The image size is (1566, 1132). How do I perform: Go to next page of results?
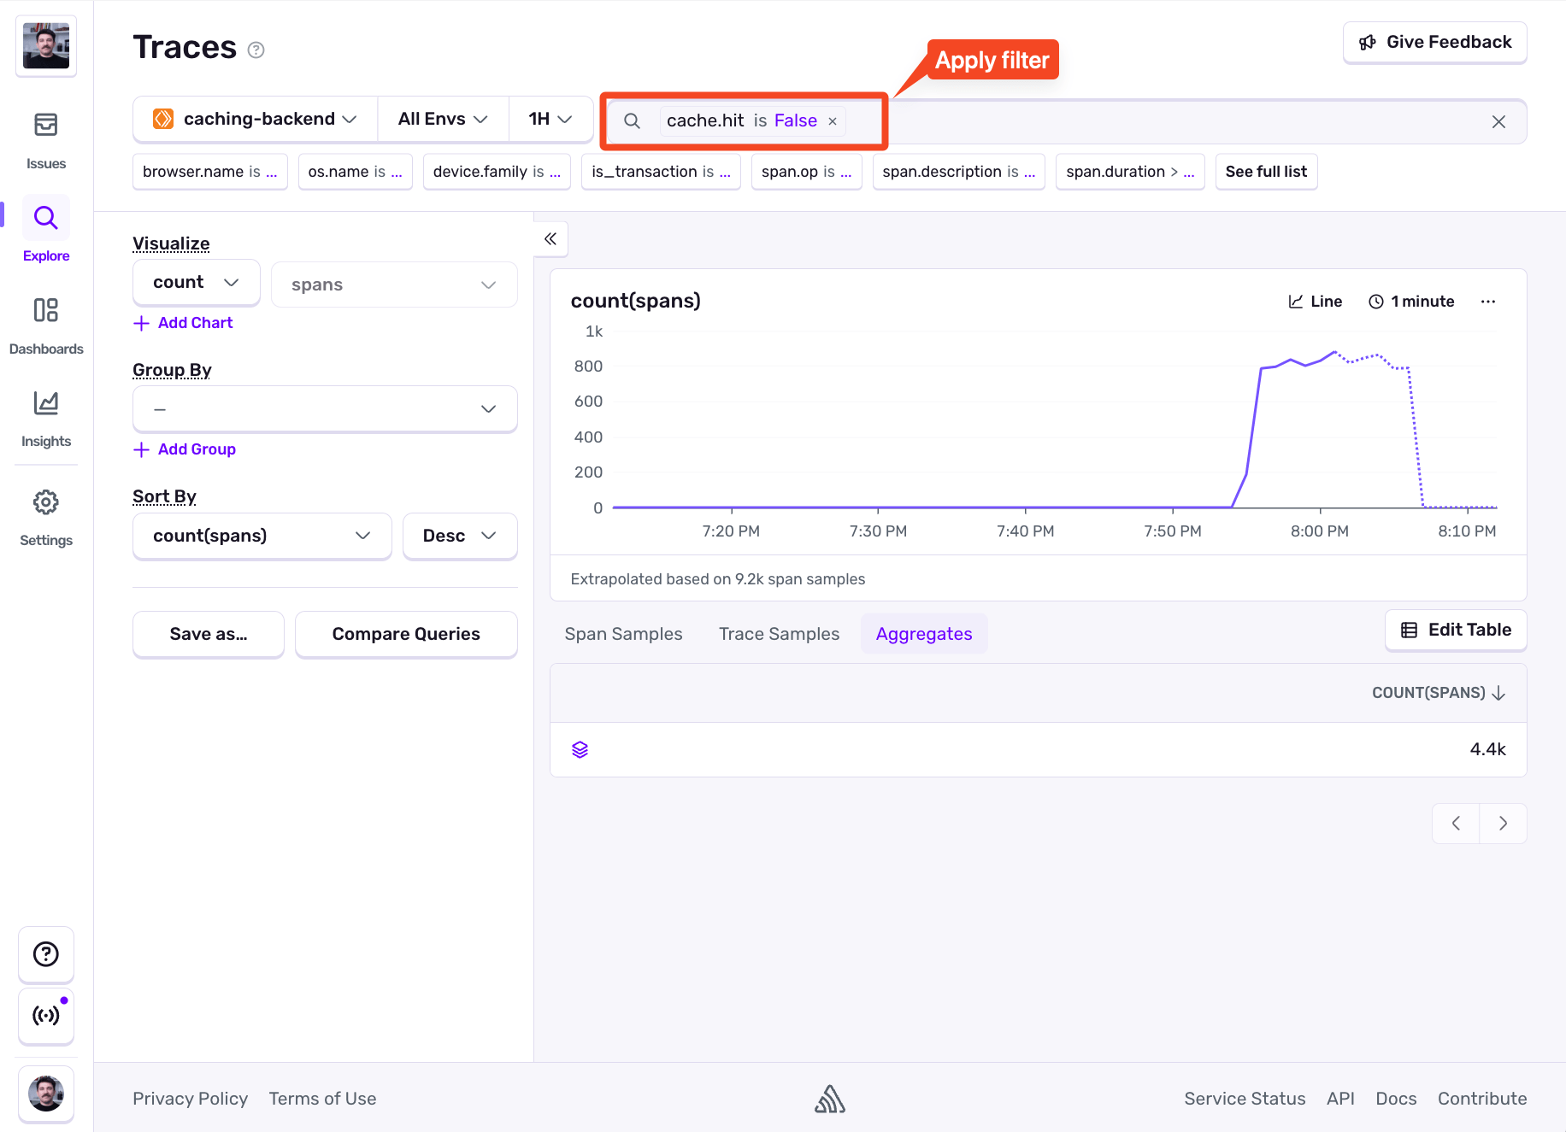coord(1503,824)
